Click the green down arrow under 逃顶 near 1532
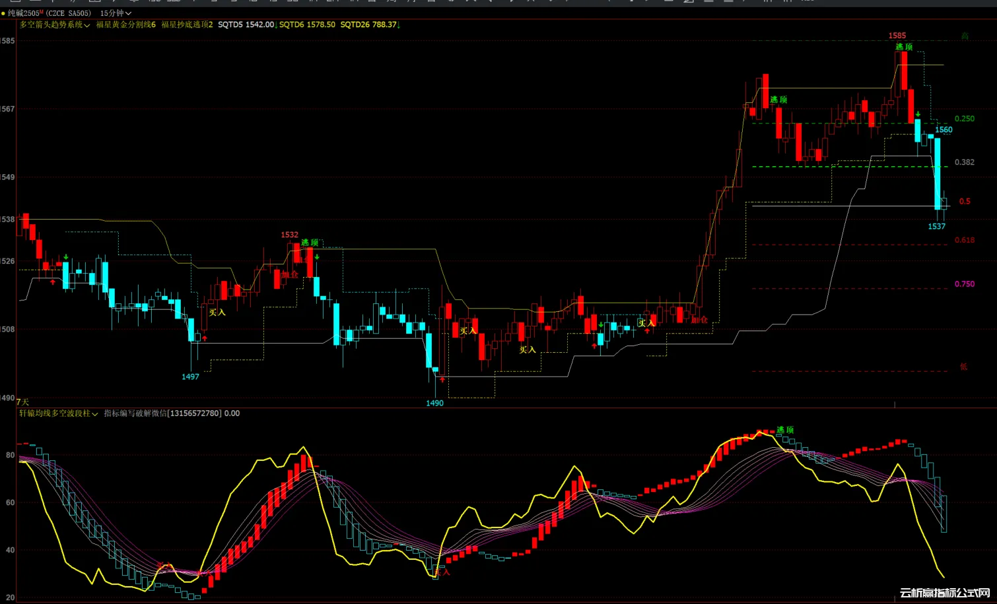This screenshot has height=604, width=997. tap(317, 257)
